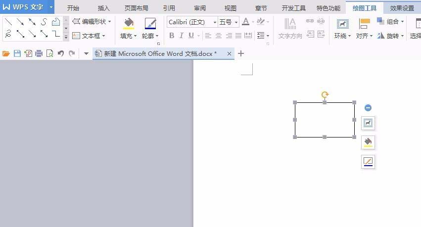Click the create text box link icon

pyautogui.click(x=310, y=21)
